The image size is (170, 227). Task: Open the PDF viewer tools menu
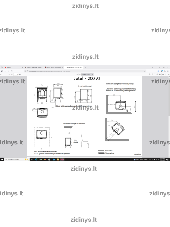168,74
